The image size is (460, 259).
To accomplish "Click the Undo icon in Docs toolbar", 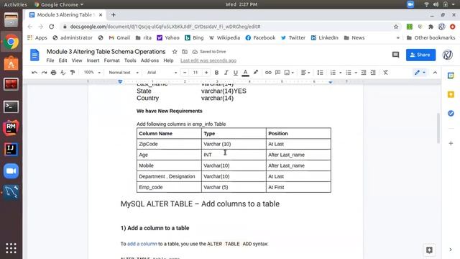I will point(34,73).
